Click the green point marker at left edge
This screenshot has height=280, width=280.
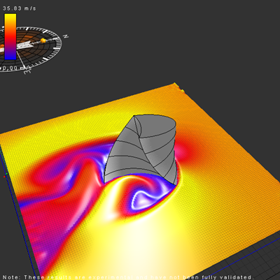[7, 174]
